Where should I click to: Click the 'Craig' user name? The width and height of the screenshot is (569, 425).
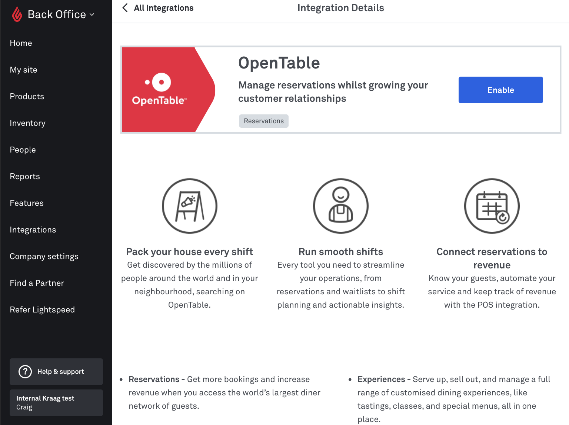tap(24, 407)
